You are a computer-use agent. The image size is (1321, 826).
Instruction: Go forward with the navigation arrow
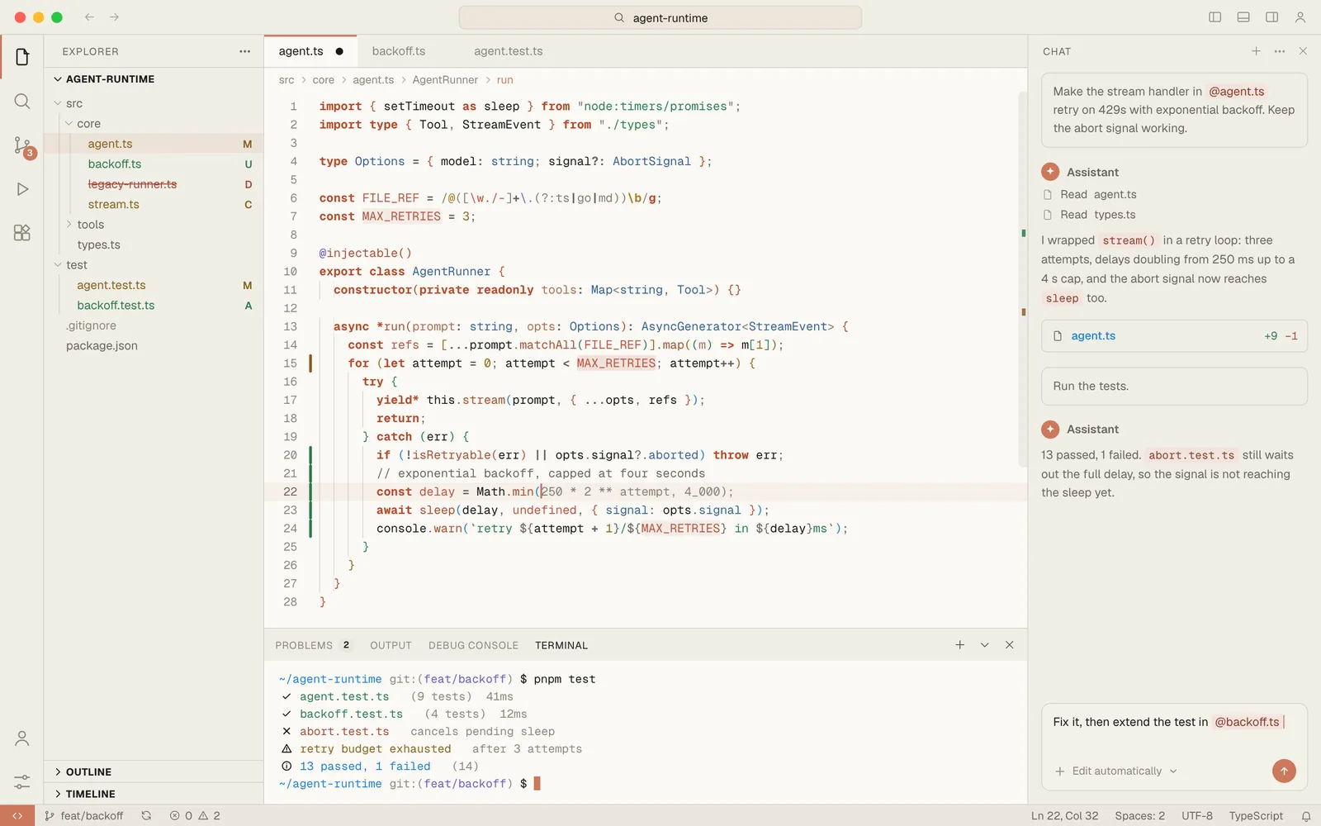pyautogui.click(x=115, y=17)
